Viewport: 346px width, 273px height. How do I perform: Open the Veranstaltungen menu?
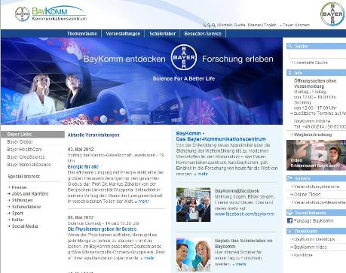[123, 34]
